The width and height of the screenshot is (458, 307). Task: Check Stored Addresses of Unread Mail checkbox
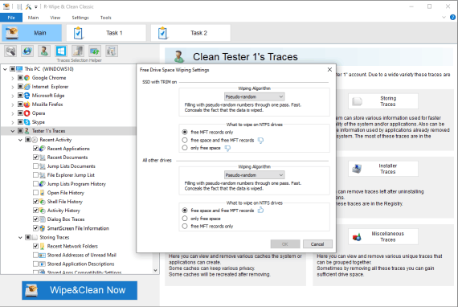(35, 255)
